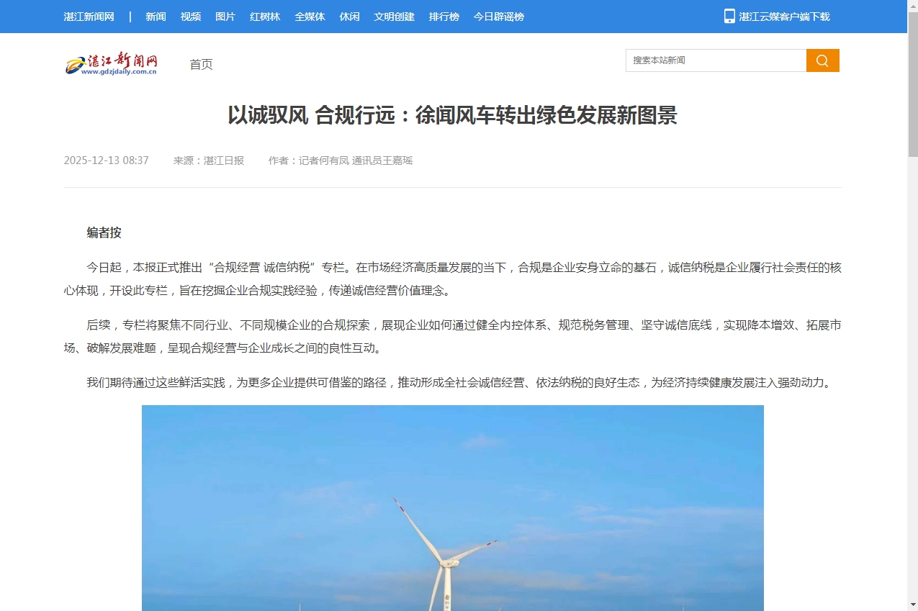918x611 pixels.
Task: Click the vertical scrollbar thumb
Action: point(912,86)
